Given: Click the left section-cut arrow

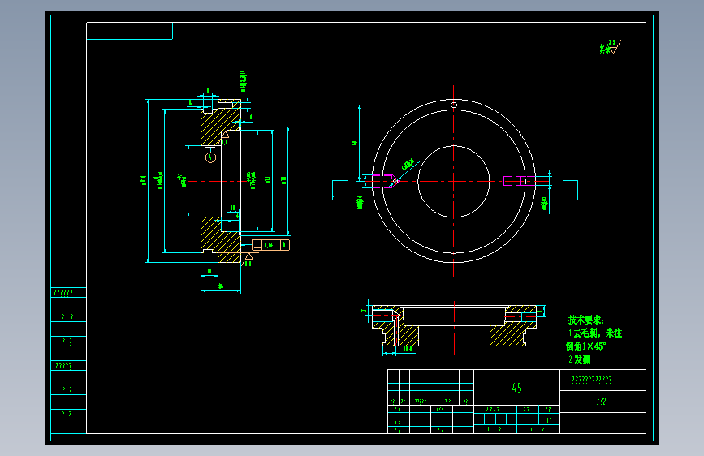Looking at the screenshot, I should point(339,189).
